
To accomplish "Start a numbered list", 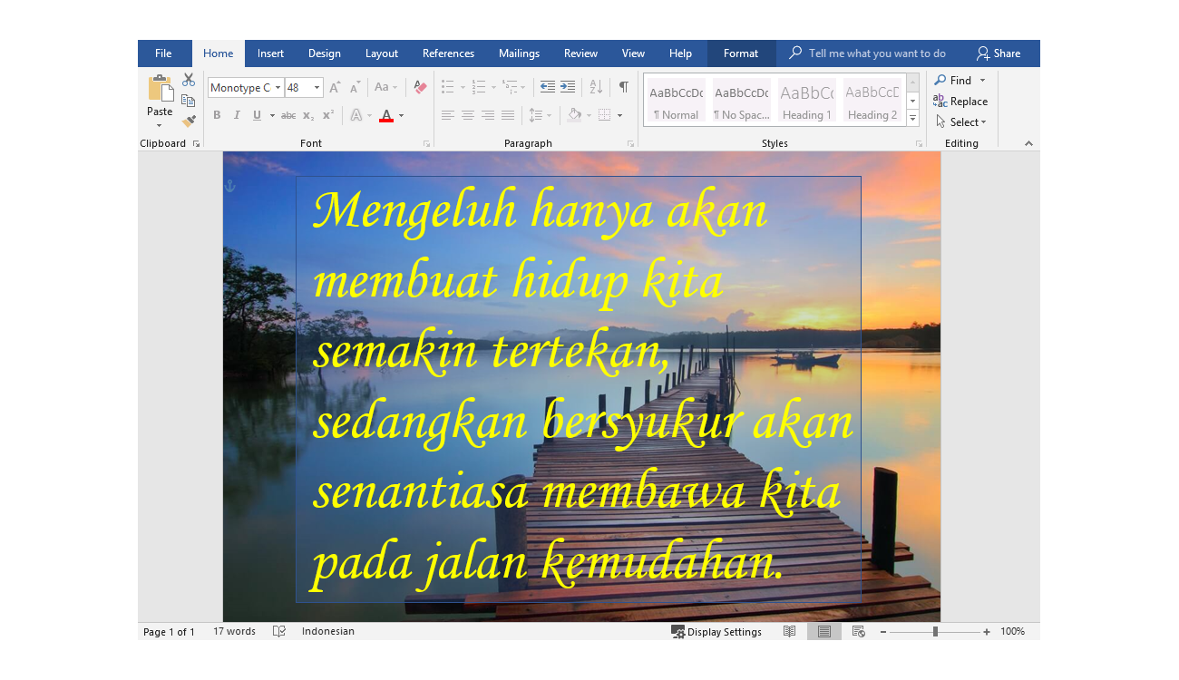I will point(478,88).
